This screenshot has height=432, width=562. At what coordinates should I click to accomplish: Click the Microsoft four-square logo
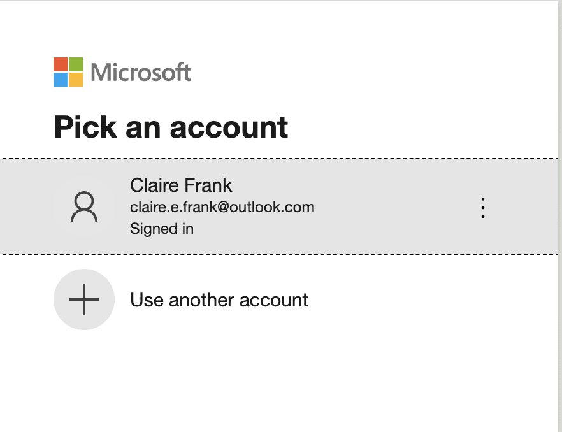coord(68,72)
